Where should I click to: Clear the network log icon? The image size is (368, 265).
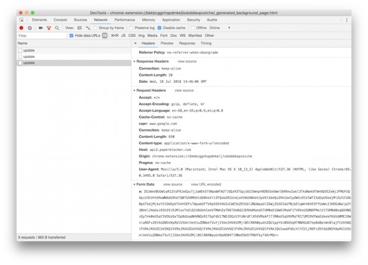pos(30,28)
